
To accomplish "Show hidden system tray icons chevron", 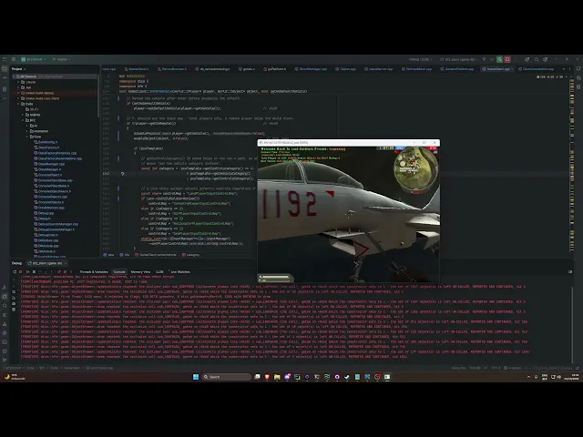I will click(528, 377).
